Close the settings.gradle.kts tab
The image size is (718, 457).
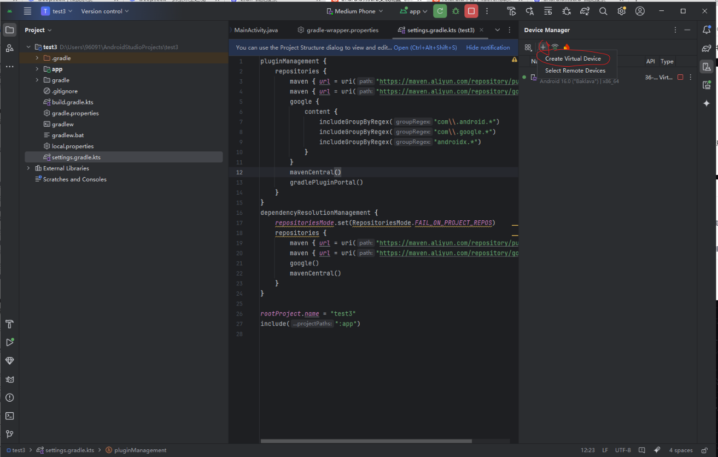click(481, 30)
